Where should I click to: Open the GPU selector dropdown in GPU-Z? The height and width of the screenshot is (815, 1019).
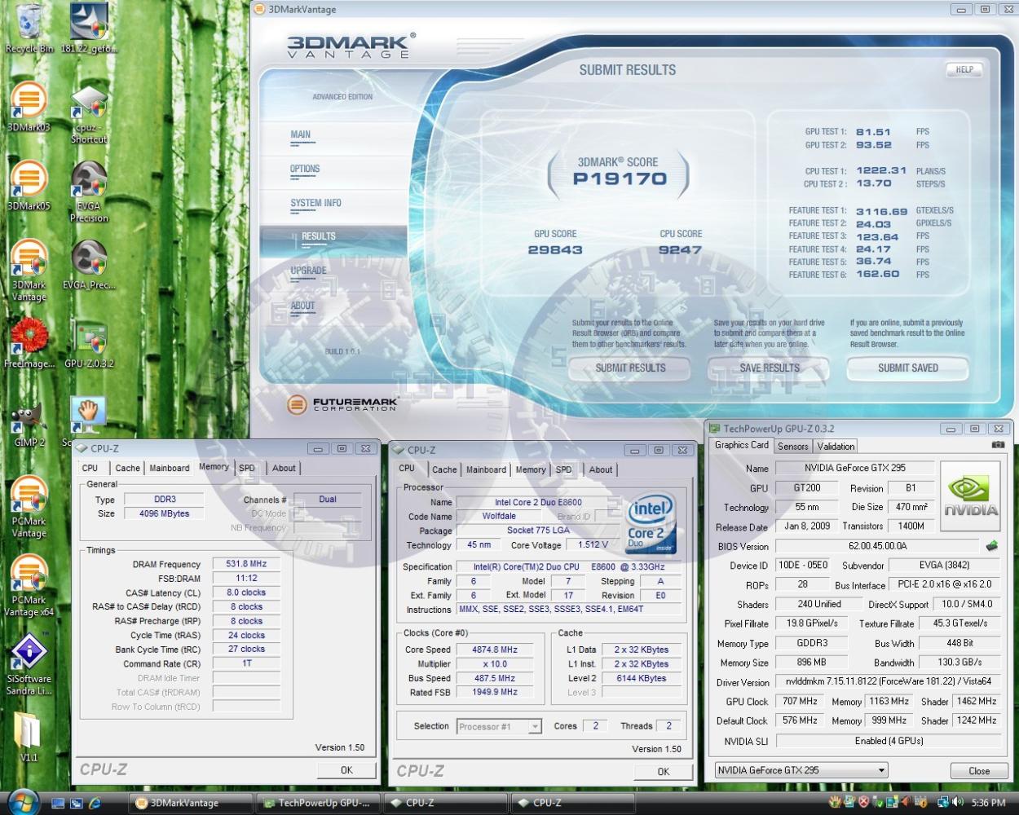point(801,770)
